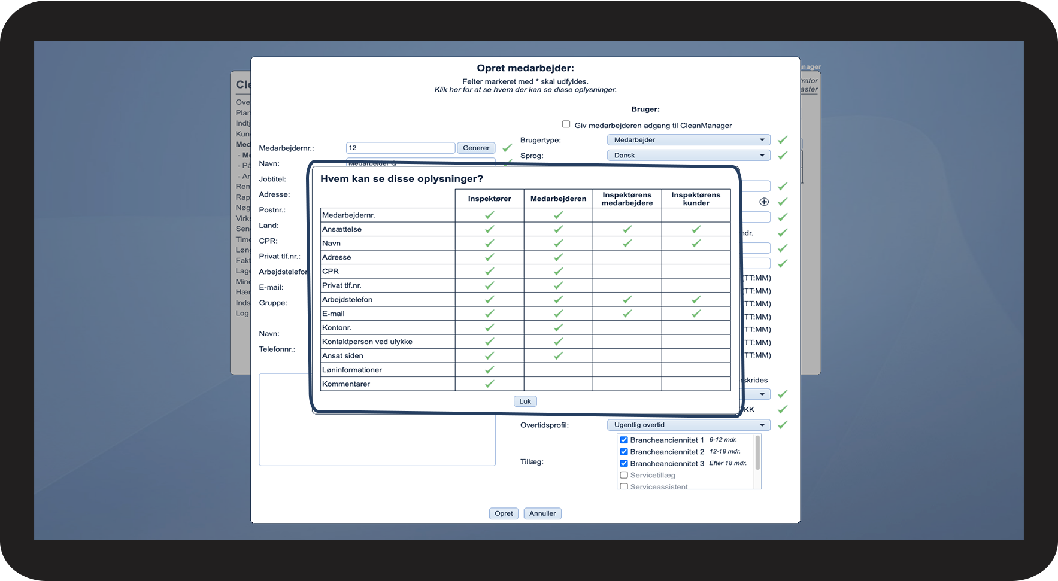
Task: Click the Opret button
Action: tap(504, 513)
